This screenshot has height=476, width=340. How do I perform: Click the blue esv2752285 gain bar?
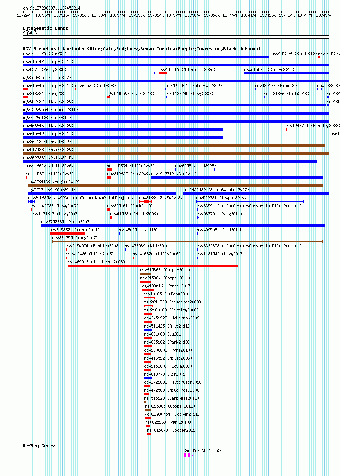[183, 226]
